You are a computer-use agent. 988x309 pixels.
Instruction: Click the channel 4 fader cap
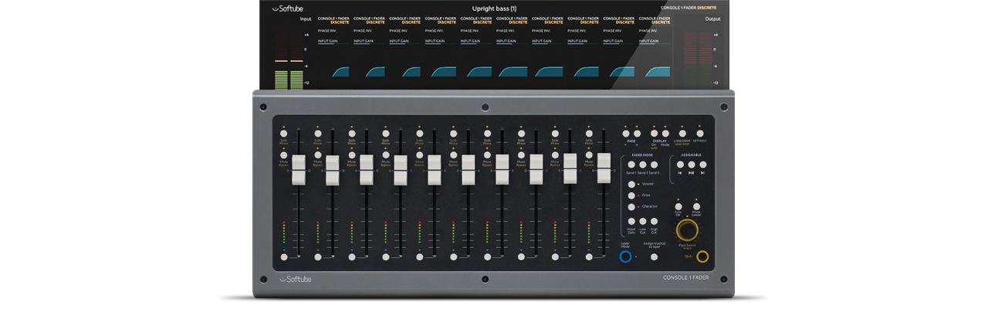tap(401, 169)
